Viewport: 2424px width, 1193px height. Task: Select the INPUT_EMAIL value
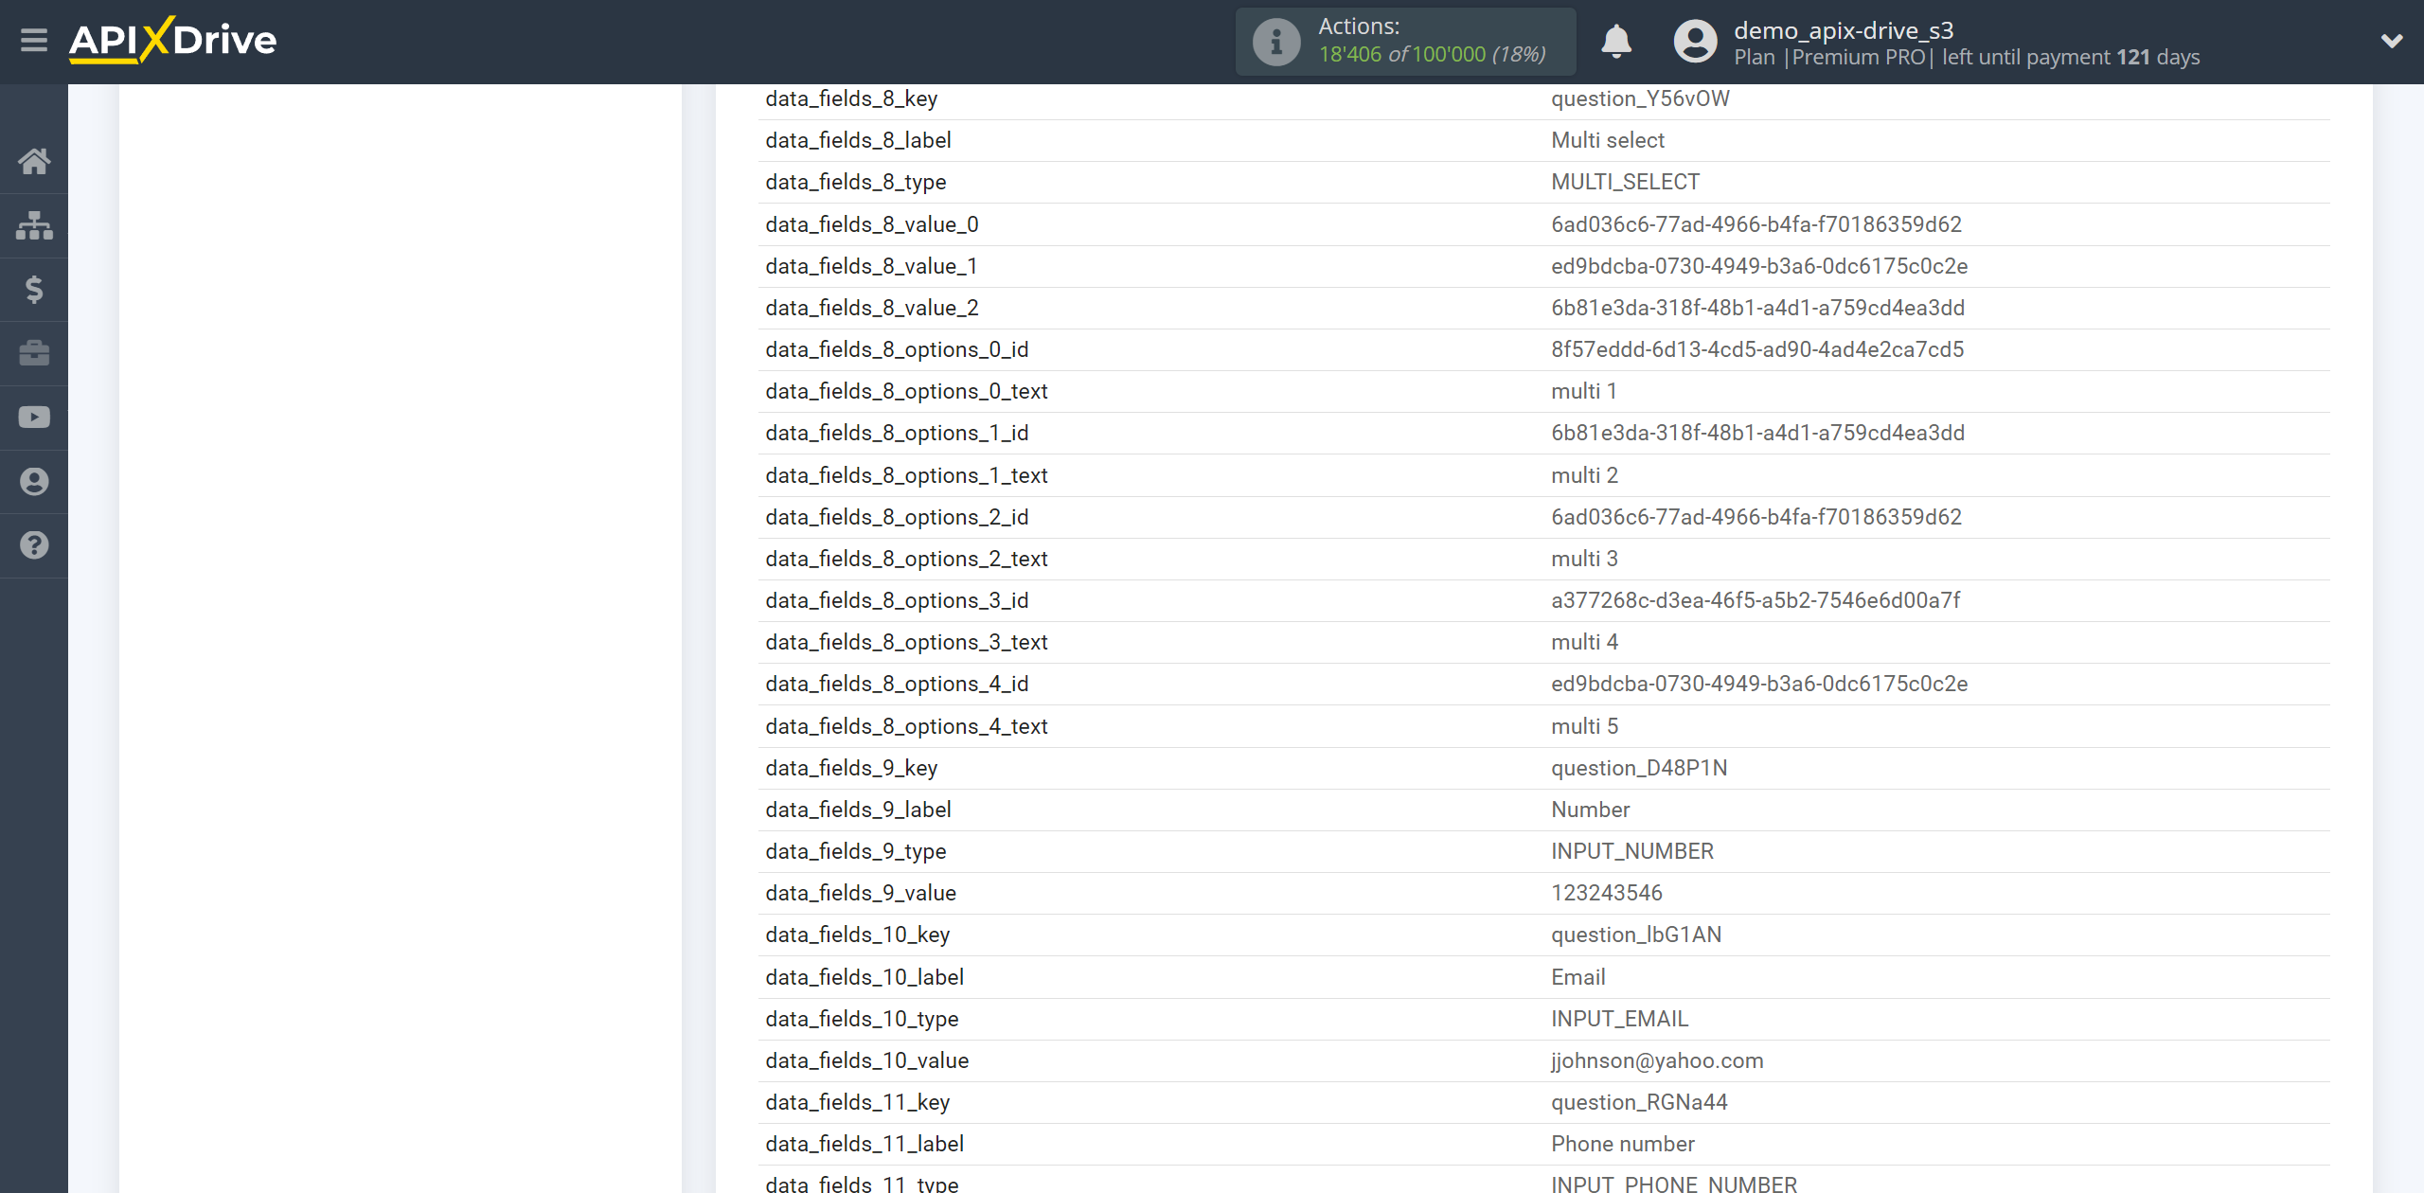(1619, 1019)
